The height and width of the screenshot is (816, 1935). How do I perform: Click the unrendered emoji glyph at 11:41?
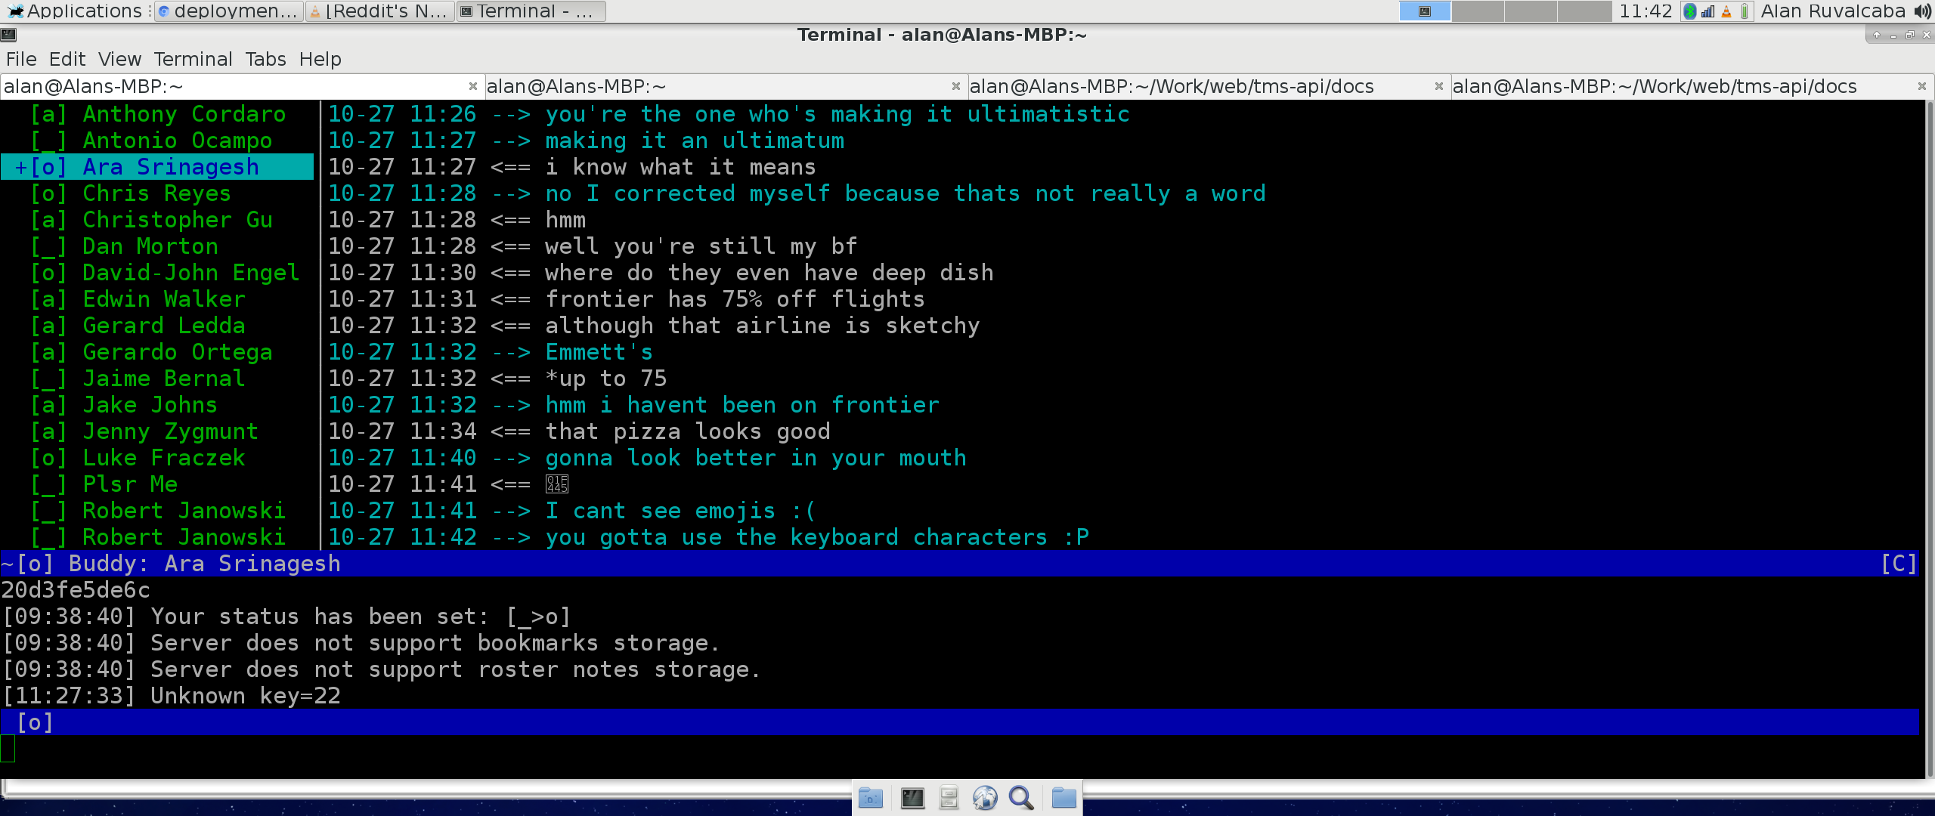pos(557,484)
